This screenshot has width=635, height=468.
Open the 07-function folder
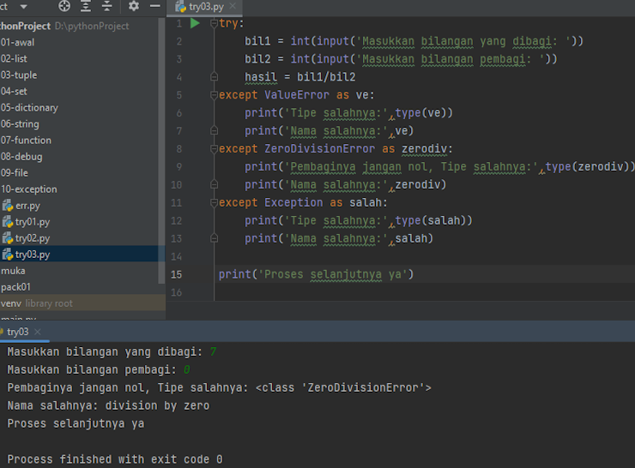coord(26,140)
